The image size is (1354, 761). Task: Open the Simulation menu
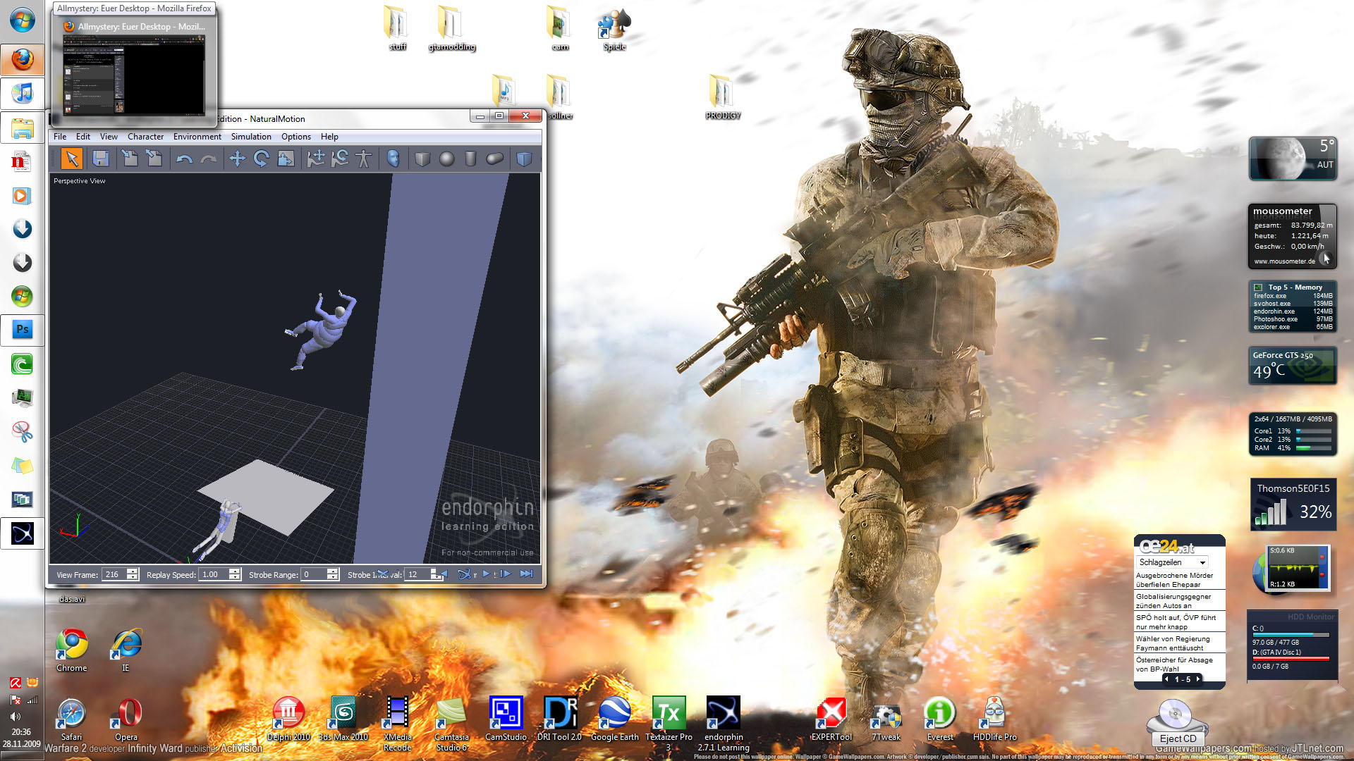(251, 137)
